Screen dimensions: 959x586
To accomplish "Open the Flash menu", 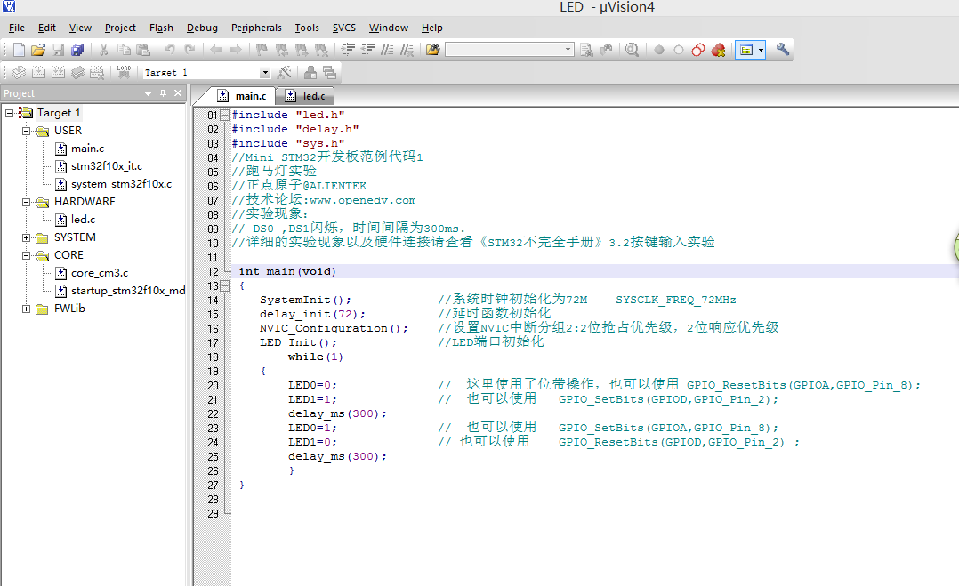I will (x=161, y=28).
